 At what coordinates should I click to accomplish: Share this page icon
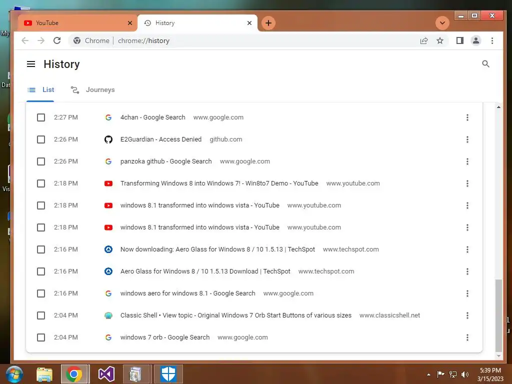424,40
